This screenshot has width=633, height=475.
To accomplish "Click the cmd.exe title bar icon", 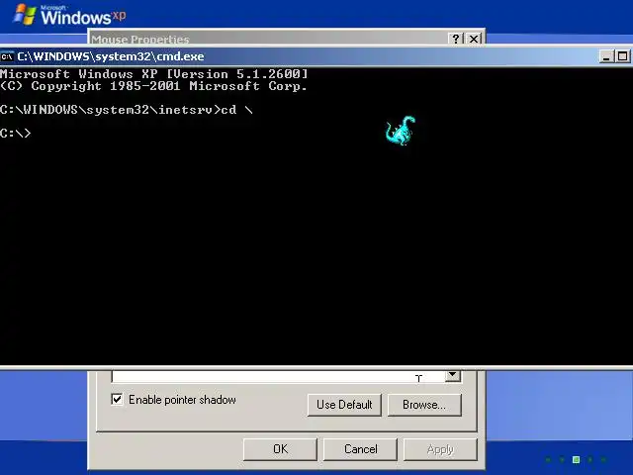I will 7,56.
